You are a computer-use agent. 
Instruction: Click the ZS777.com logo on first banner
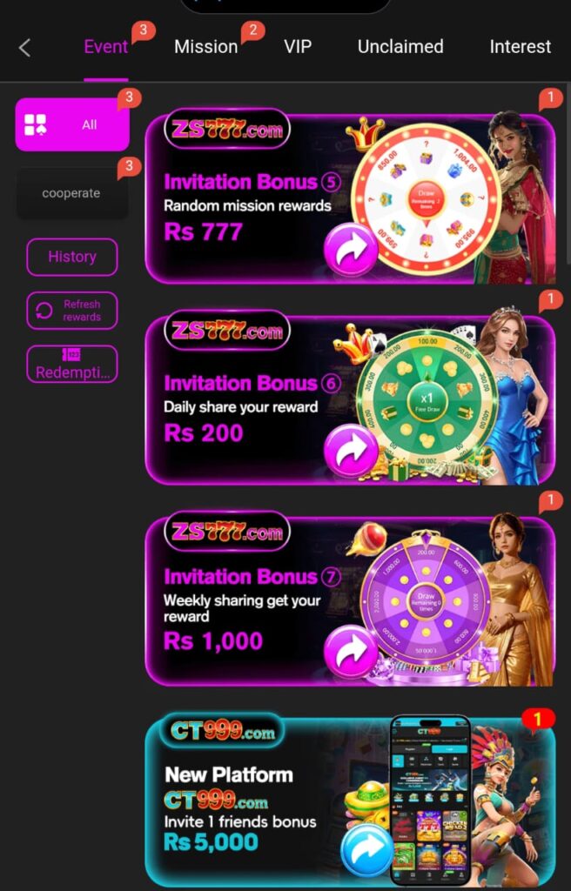click(x=227, y=129)
